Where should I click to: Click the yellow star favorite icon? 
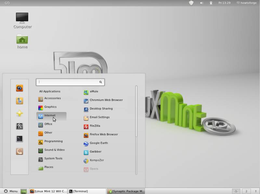[19, 114]
